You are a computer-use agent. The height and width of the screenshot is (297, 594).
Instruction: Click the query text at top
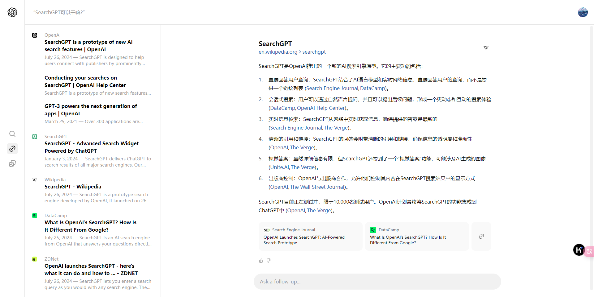(59, 12)
